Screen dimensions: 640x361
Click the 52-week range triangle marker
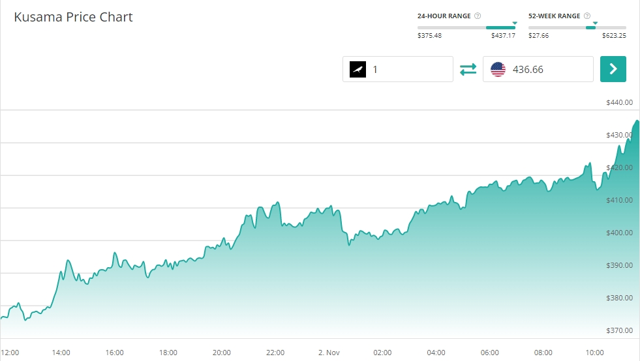tap(595, 23)
